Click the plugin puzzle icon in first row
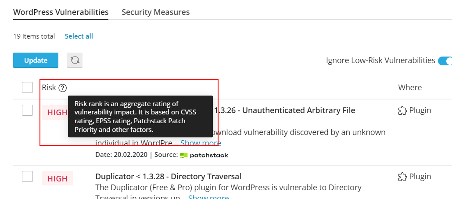Viewport: 452px width, 199px height. [402, 110]
